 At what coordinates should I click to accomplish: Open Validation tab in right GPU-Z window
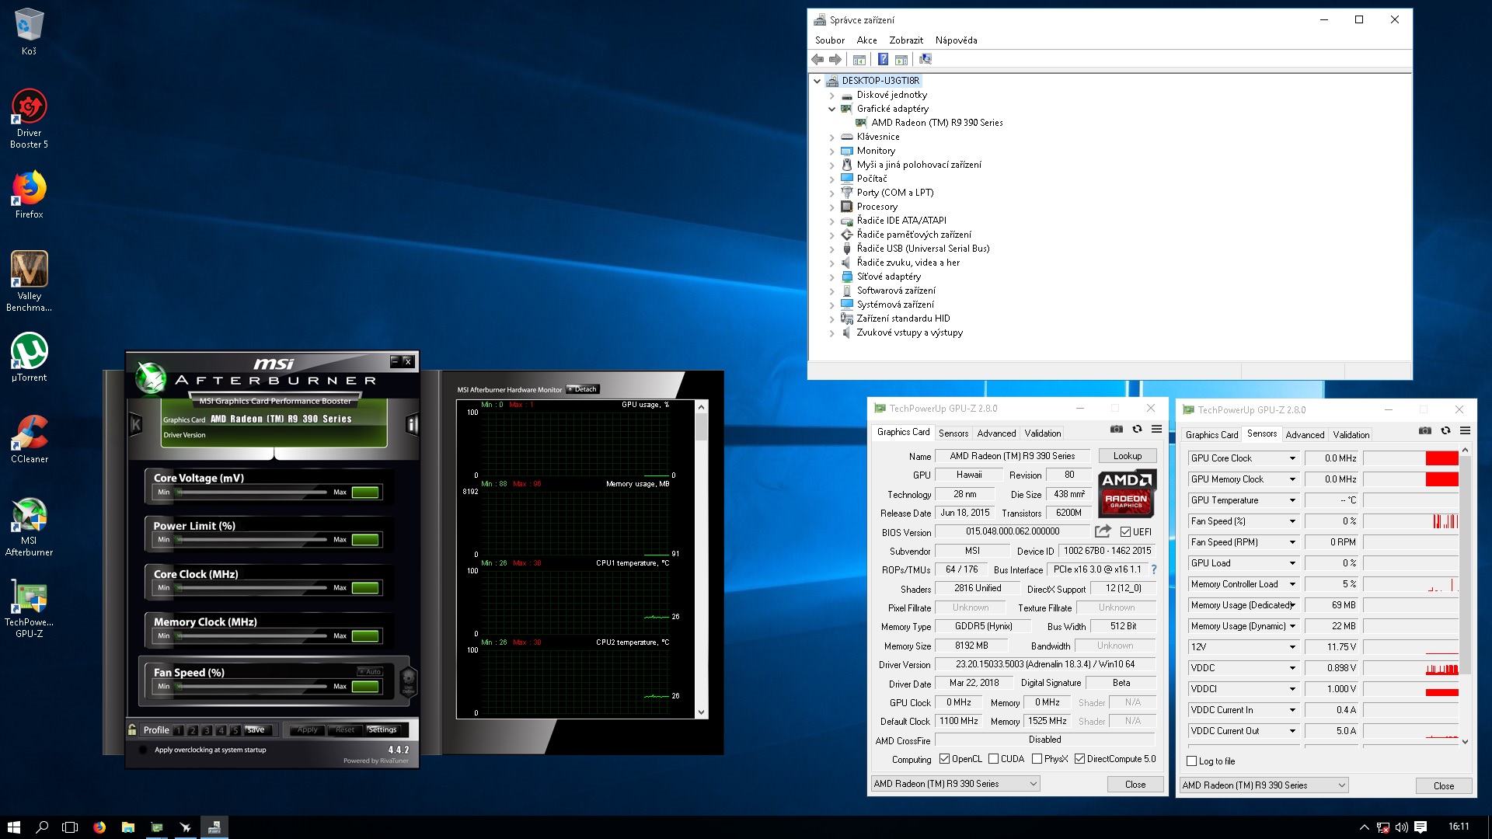point(1351,435)
